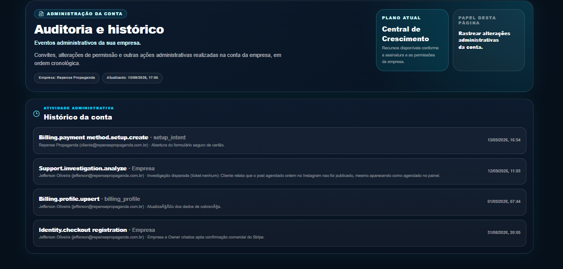Click the 13/09/2026, 16:54 timestamp
Image resolution: width=563 pixels, height=269 pixels.
pos(504,140)
